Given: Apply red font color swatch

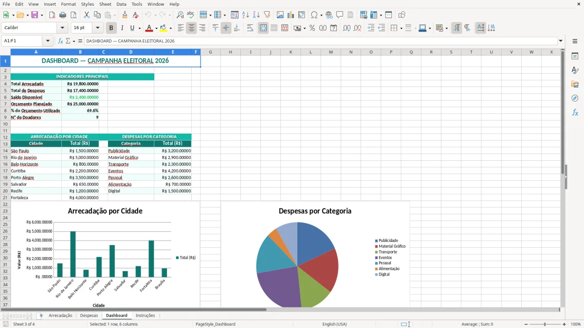Looking at the screenshot, I should (x=149, y=28).
